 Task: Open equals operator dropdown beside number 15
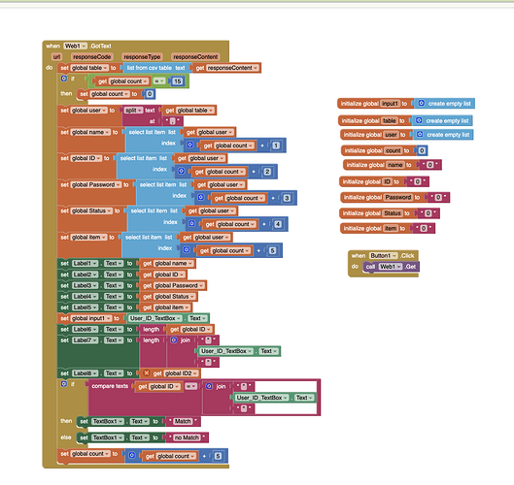tap(159, 81)
